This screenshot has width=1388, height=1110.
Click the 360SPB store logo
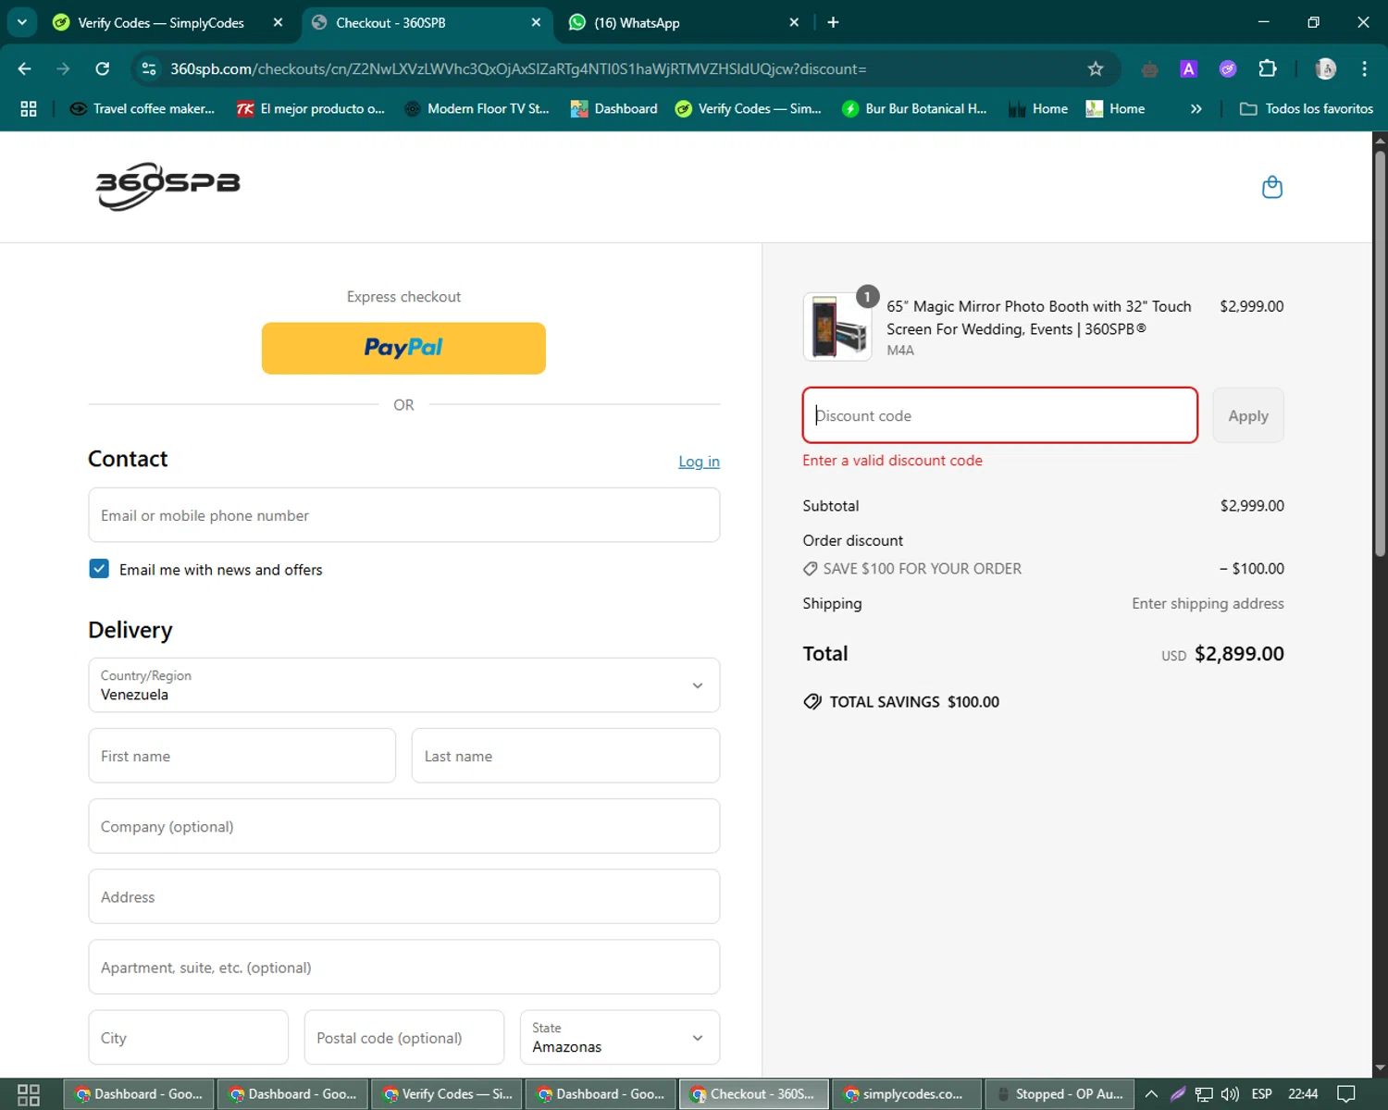click(167, 186)
